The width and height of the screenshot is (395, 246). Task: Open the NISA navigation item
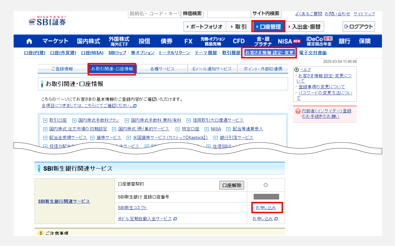click(289, 41)
